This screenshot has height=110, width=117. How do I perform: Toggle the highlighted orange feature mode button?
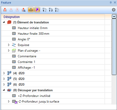[x=31, y=10]
